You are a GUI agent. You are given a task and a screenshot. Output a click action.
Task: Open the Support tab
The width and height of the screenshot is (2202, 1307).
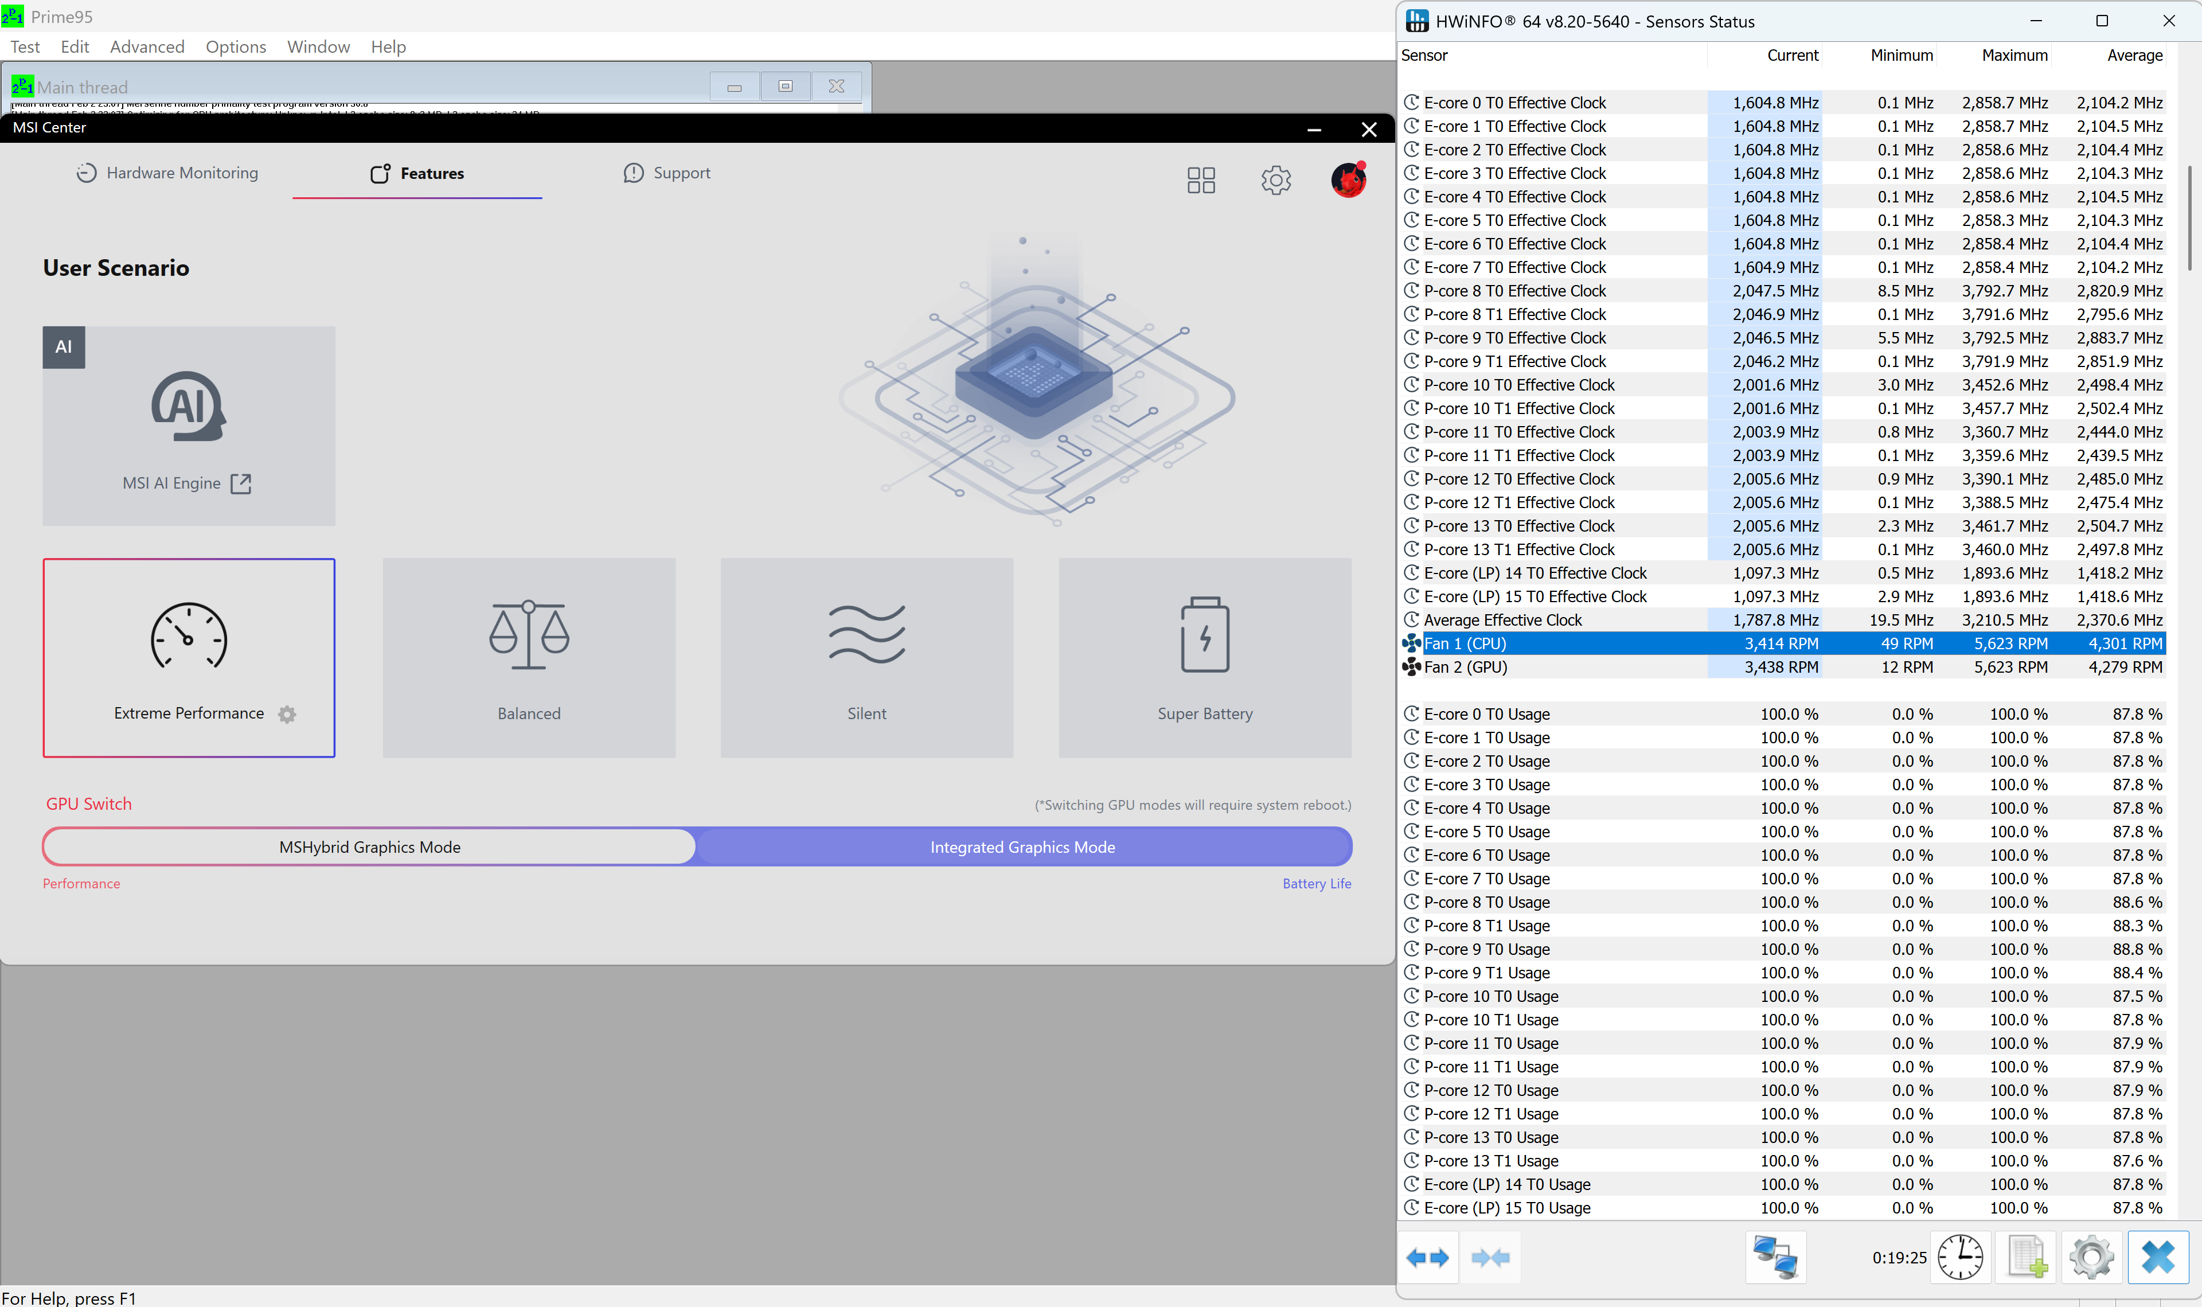point(666,174)
